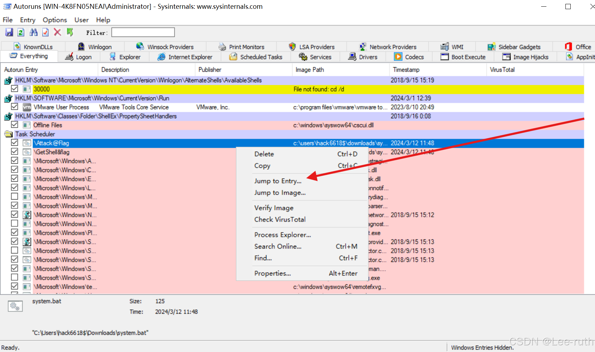595x352 pixels.
Task: Switch to the Image Hijacks tab
Action: [x=526, y=57]
